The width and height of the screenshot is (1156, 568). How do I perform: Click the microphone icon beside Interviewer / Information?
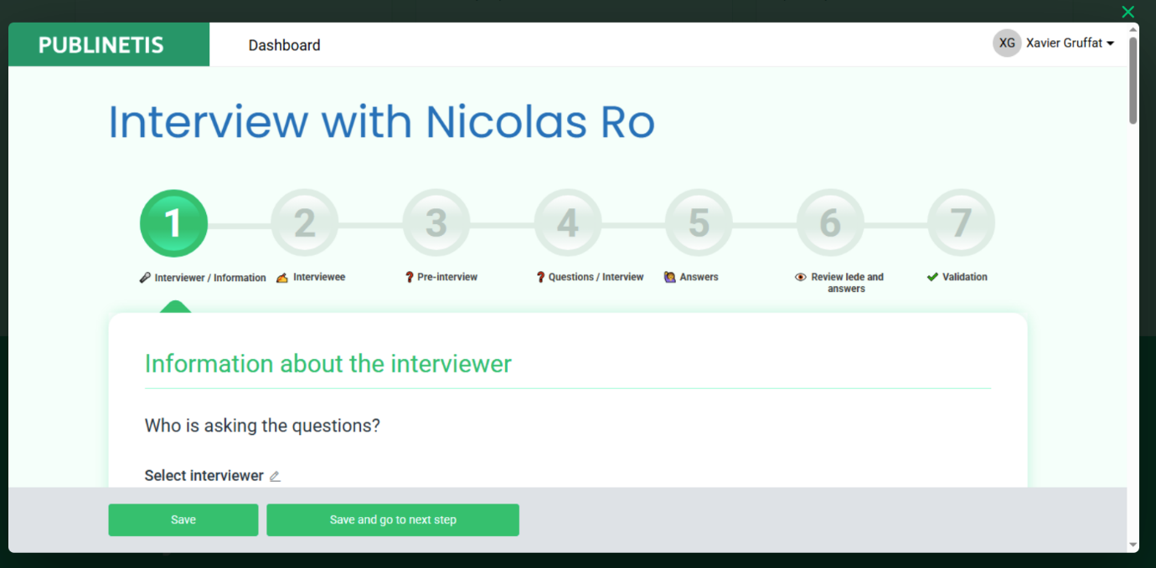[x=145, y=278]
